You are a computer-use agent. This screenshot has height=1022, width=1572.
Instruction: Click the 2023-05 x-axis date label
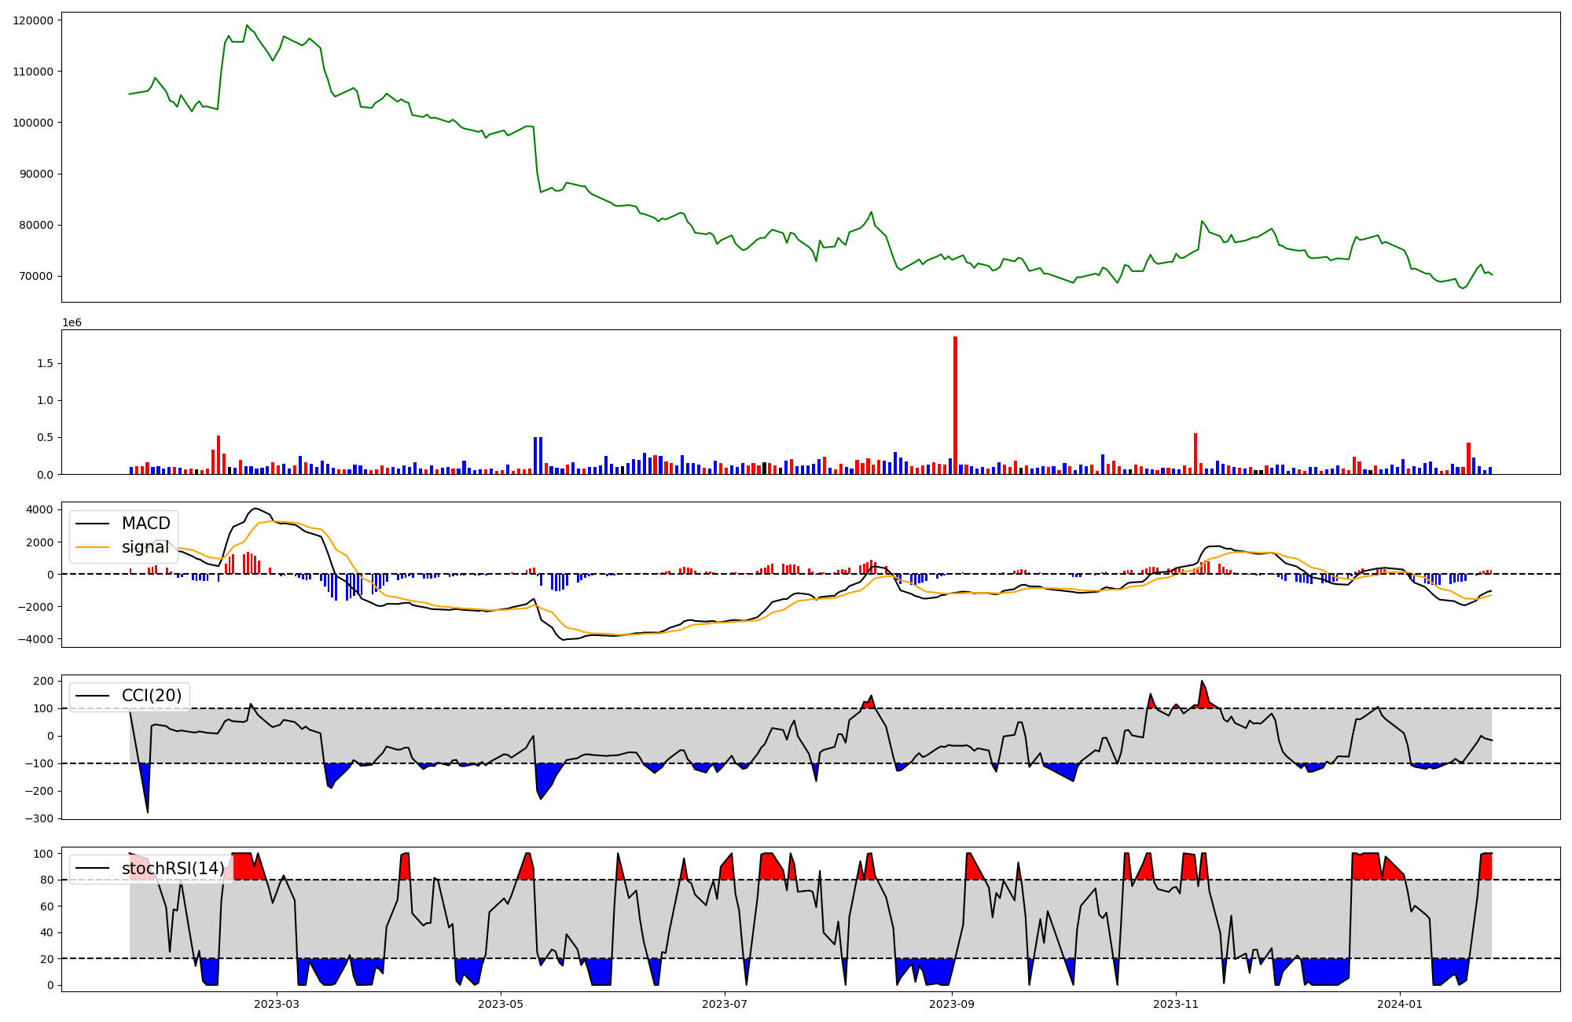pos(501,1004)
